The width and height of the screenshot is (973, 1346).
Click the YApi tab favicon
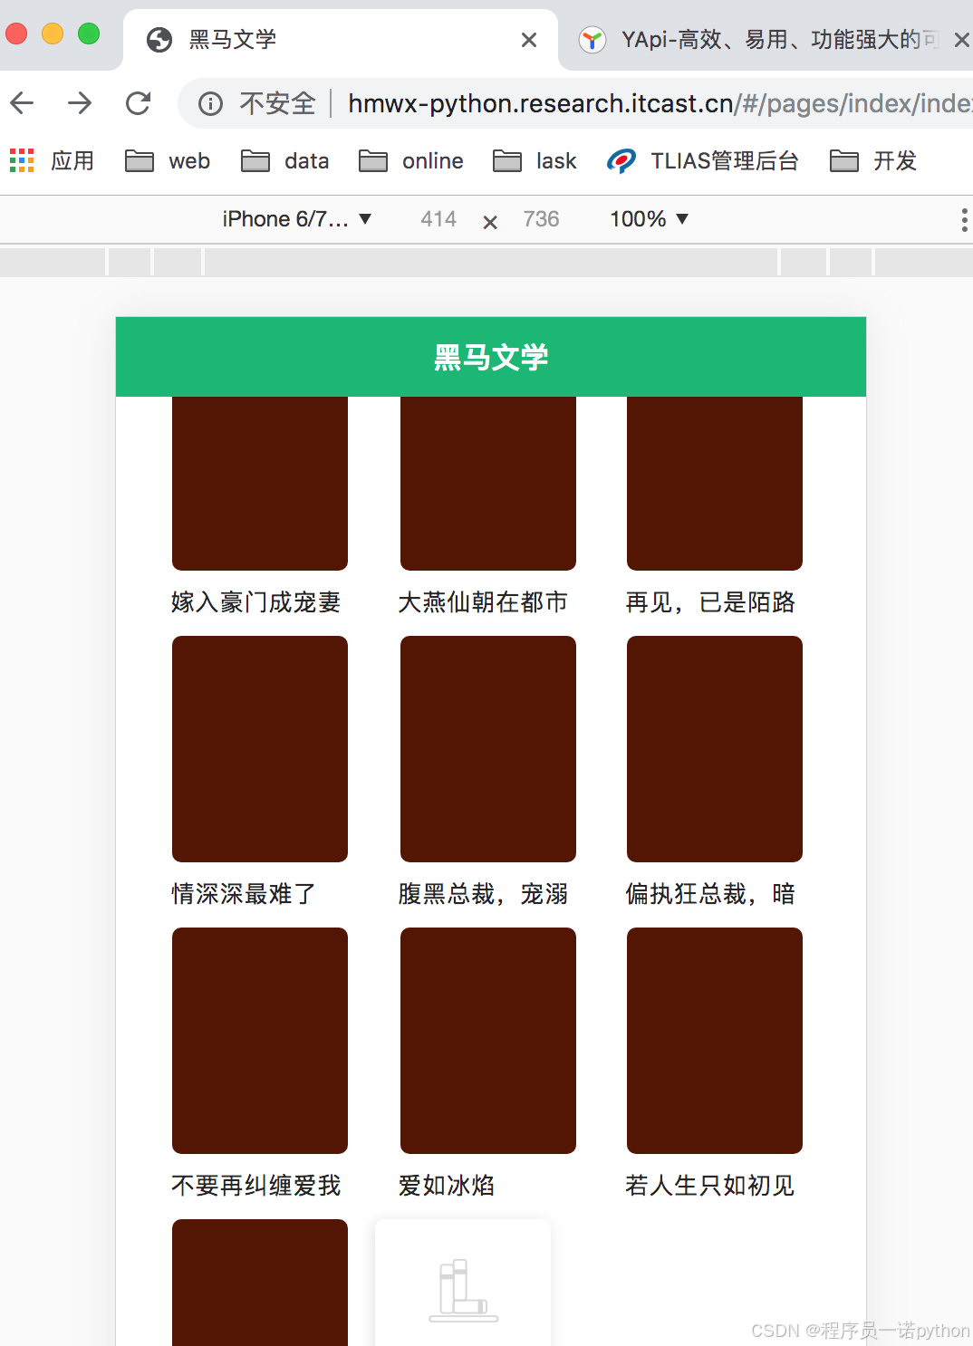pyautogui.click(x=592, y=40)
